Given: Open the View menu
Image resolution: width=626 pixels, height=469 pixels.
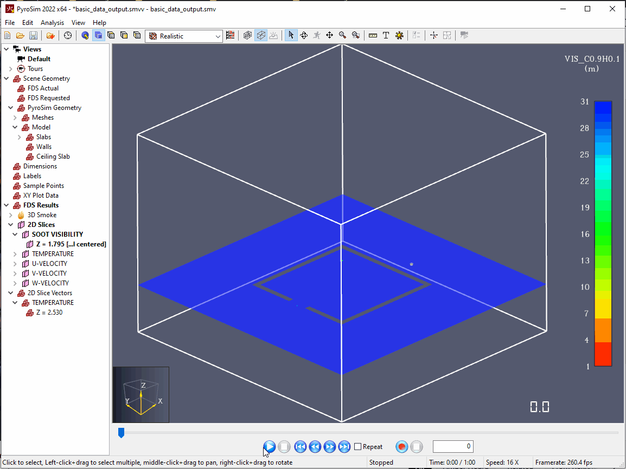Looking at the screenshot, I should [78, 23].
